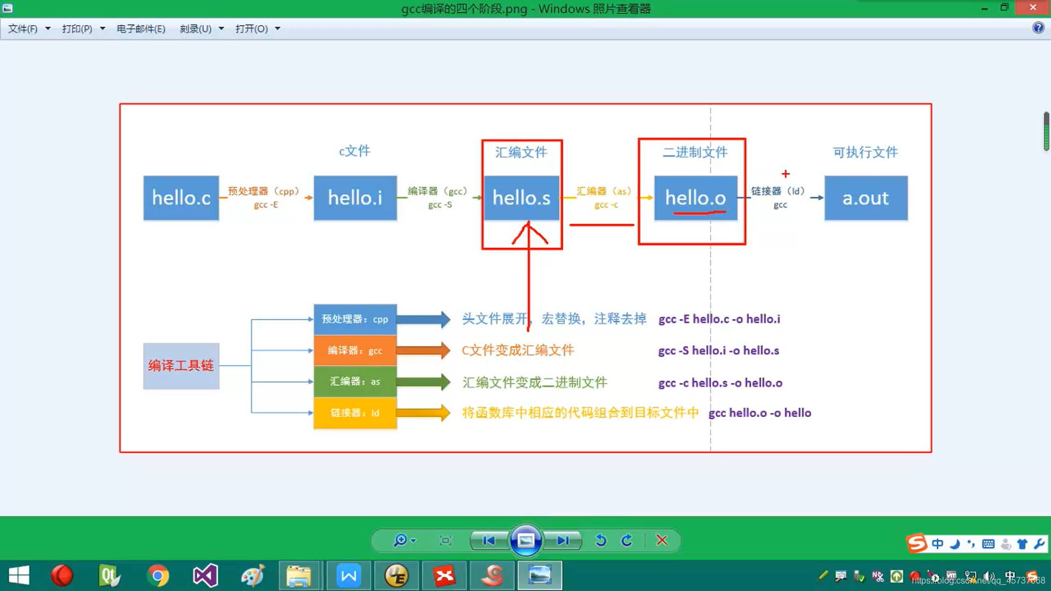Viewport: 1051px width, 591px height.
Task: Click the Photo Viewer title bar icon
Action: 8,8
